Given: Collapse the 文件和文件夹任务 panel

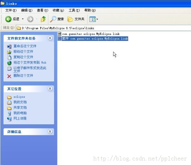Looking at the screenshot, I should click(50, 38).
